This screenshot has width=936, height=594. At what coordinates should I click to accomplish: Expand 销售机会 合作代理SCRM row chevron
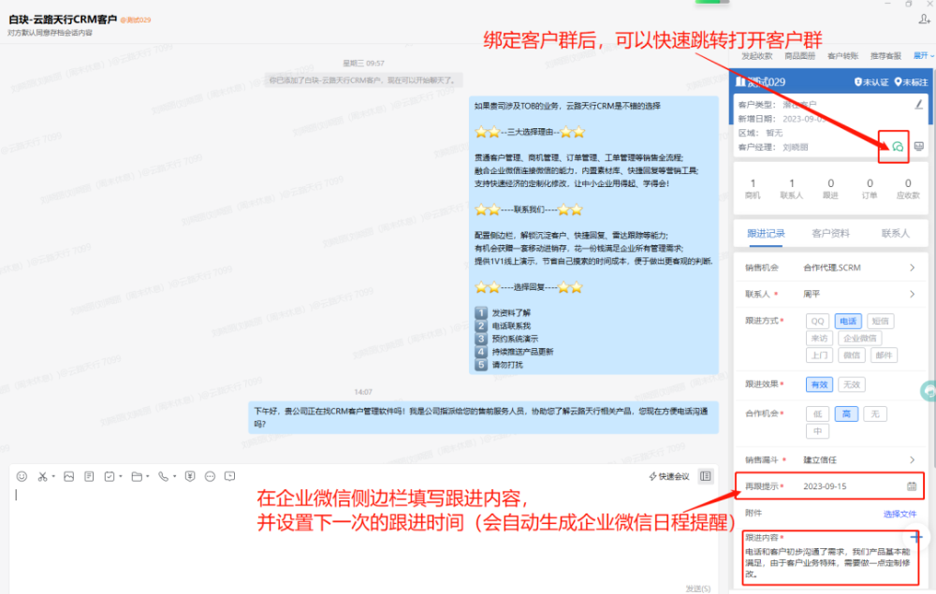click(912, 268)
